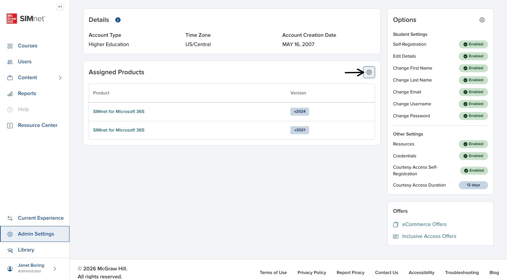Image resolution: width=507 pixels, height=279 pixels.
Task: Click the Courtesy Access Duration label
Action: 419,185
